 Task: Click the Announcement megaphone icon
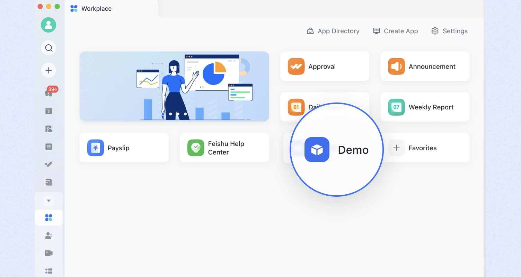[396, 66]
